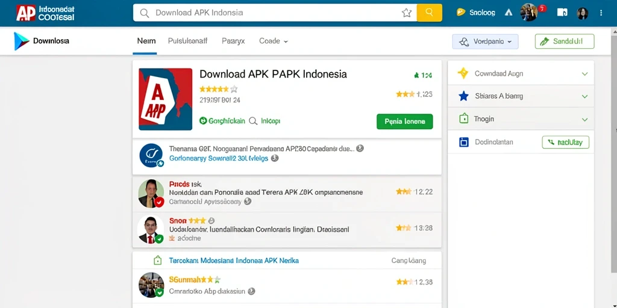Click the yellow diamond Cowndaad Augn icon
617x308 pixels.
pyautogui.click(x=463, y=73)
